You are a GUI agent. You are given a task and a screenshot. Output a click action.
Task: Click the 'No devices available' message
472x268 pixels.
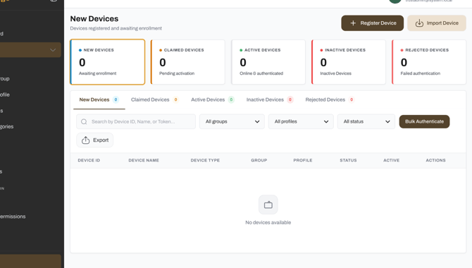click(x=268, y=222)
